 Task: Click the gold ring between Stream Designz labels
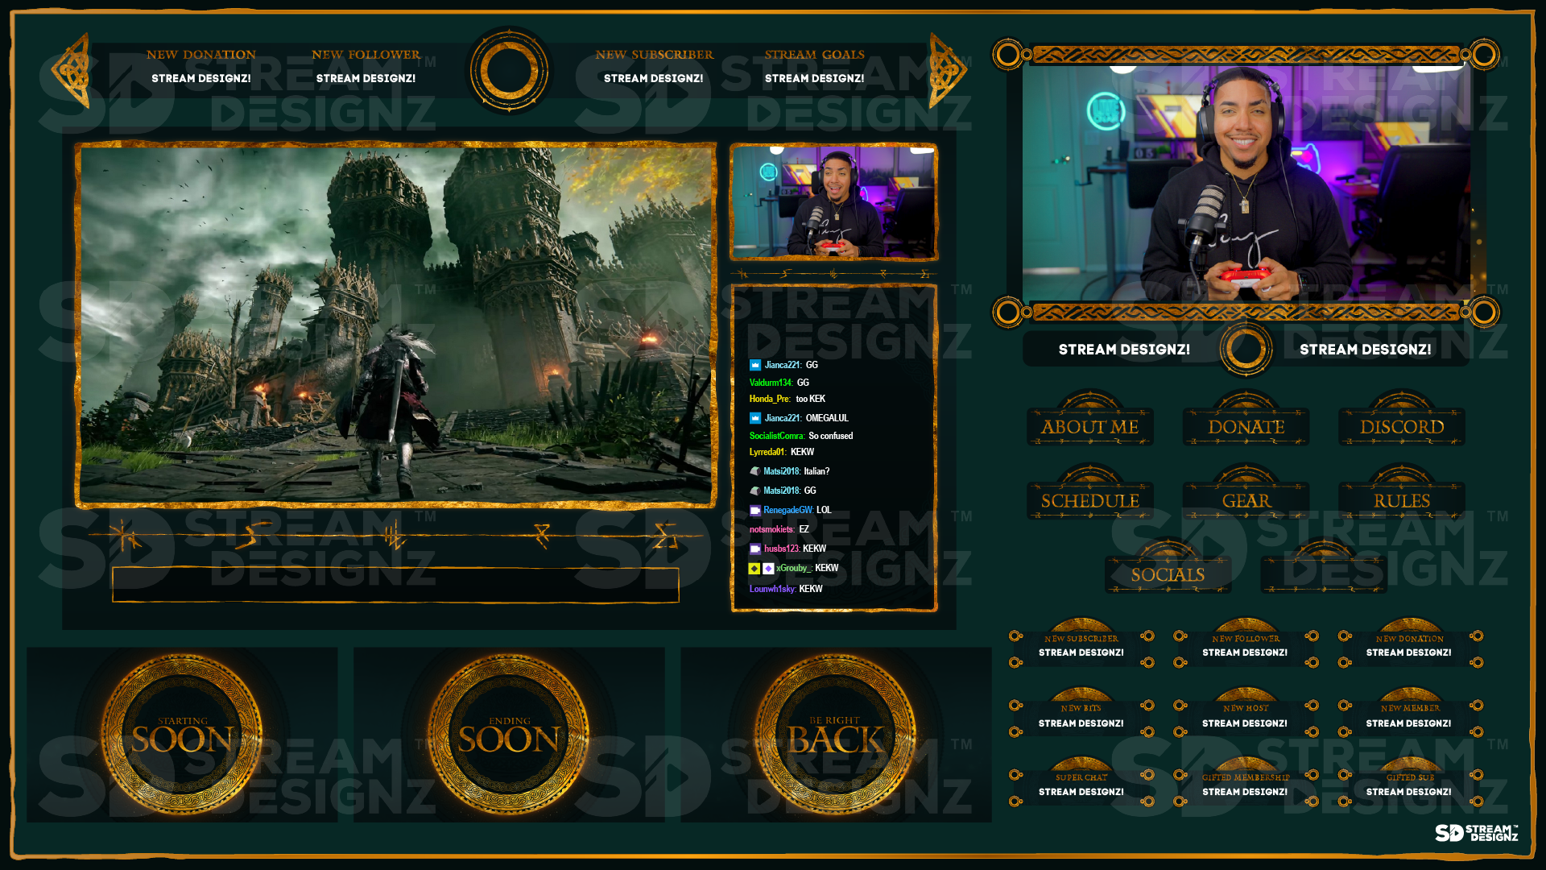click(1245, 349)
